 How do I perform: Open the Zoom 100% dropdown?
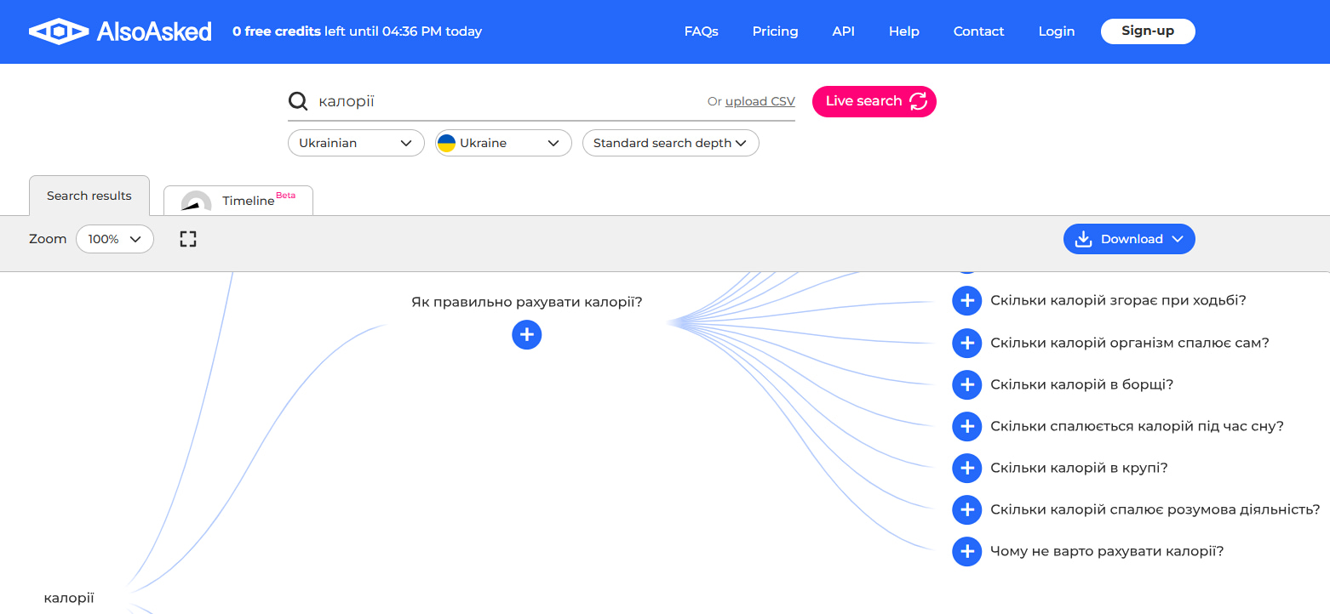click(x=115, y=239)
